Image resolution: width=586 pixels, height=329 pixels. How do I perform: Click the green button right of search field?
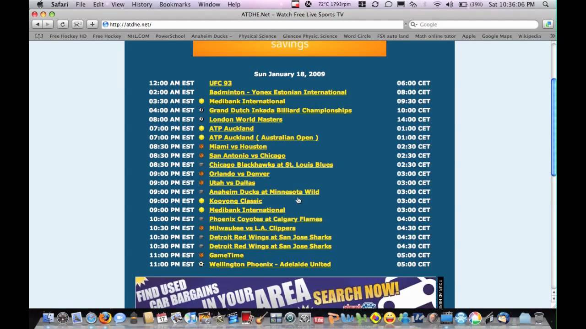click(x=548, y=24)
